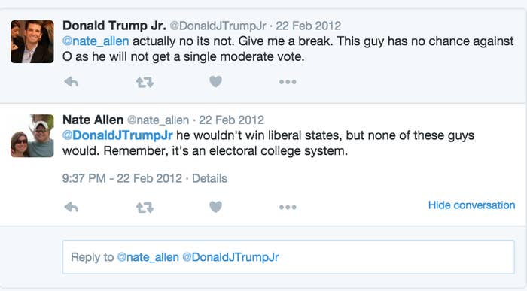View Nate Allen's avatar photo
Viewport: 527px width, 291px height.
point(32,135)
